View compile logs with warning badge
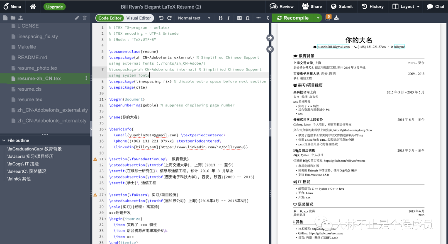This screenshot has height=244, width=448. 328,18
